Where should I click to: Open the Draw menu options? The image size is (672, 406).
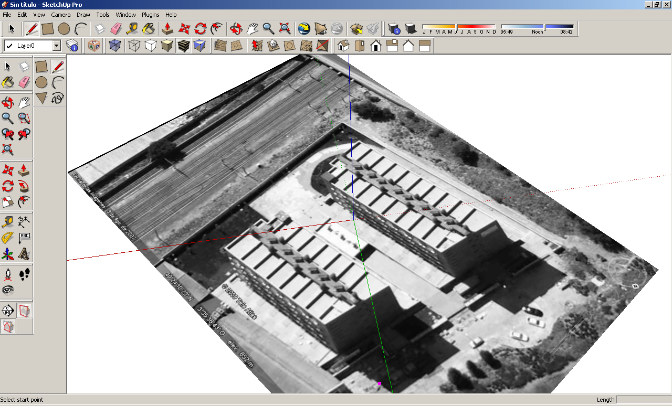pyautogui.click(x=83, y=15)
